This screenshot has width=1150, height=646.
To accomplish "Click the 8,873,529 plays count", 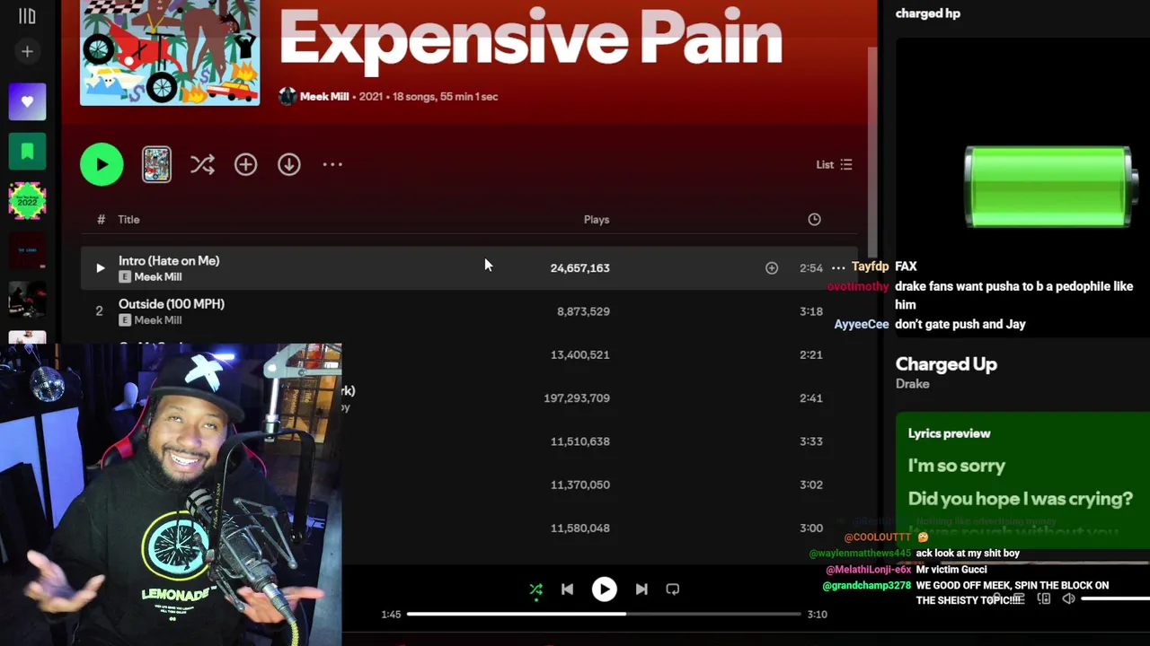I will pyautogui.click(x=583, y=311).
